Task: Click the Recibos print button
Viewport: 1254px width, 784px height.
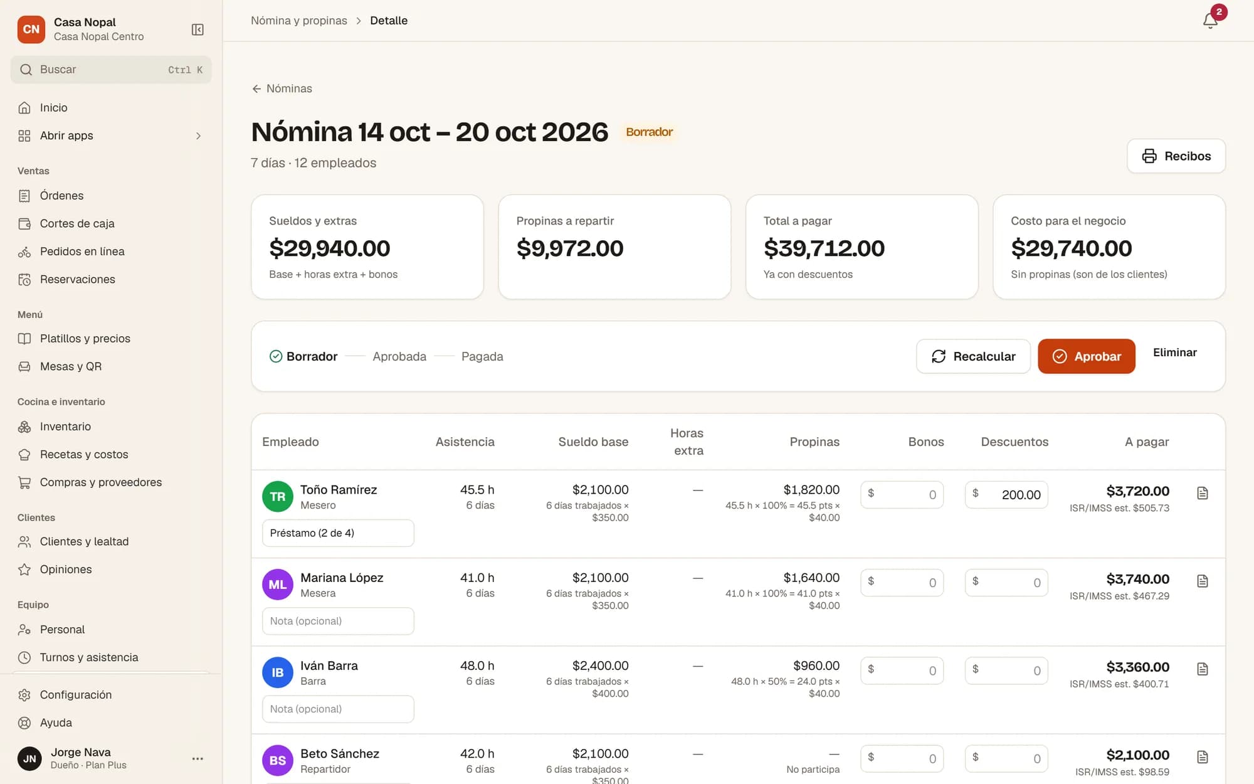Action: (x=1176, y=156)
